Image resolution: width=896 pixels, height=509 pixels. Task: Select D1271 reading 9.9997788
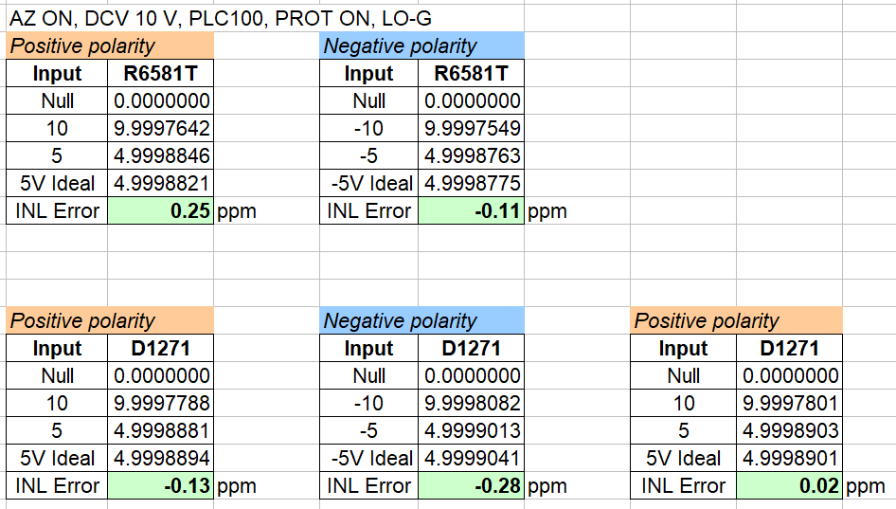point(161,403)
